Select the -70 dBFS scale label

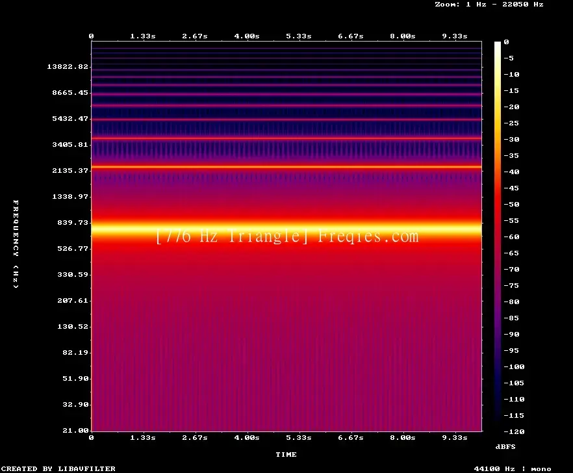pyautogui.click(x=511, y=270)
